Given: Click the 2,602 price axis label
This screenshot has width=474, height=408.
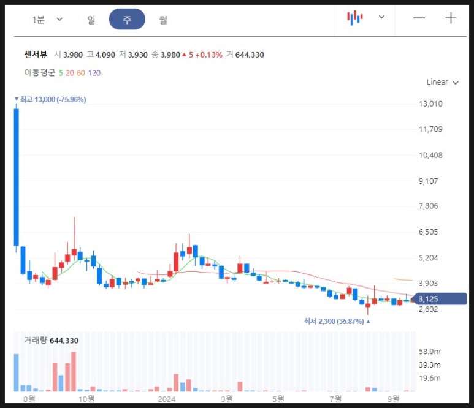Looking at the screenshot, I should tap(428, 309).
